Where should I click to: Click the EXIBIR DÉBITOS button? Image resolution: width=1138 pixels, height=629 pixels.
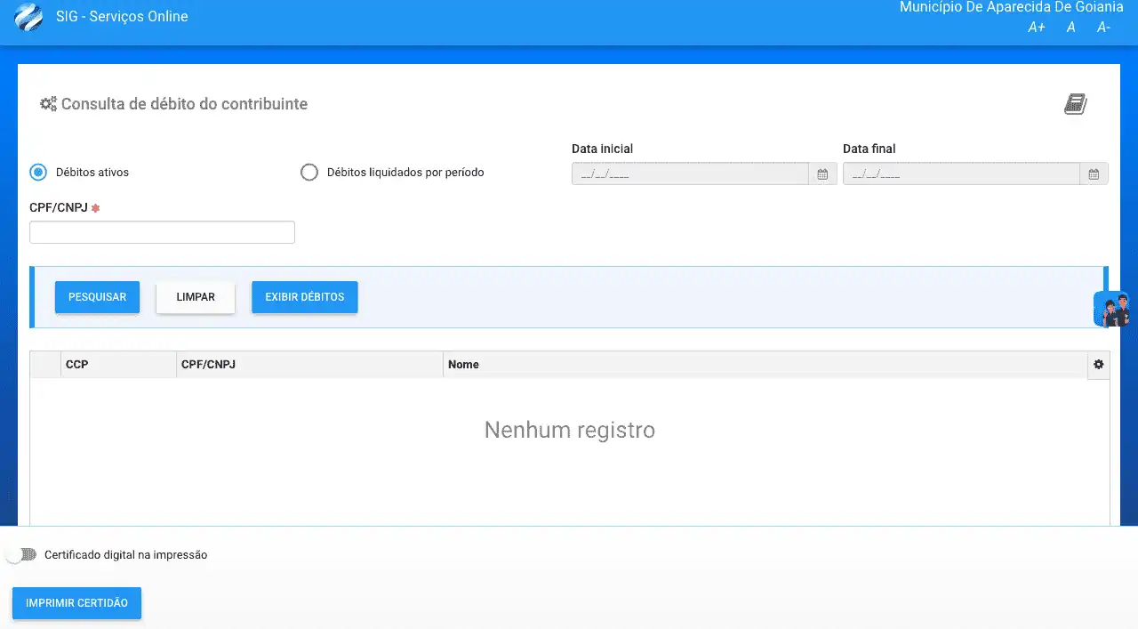[304, 297]
